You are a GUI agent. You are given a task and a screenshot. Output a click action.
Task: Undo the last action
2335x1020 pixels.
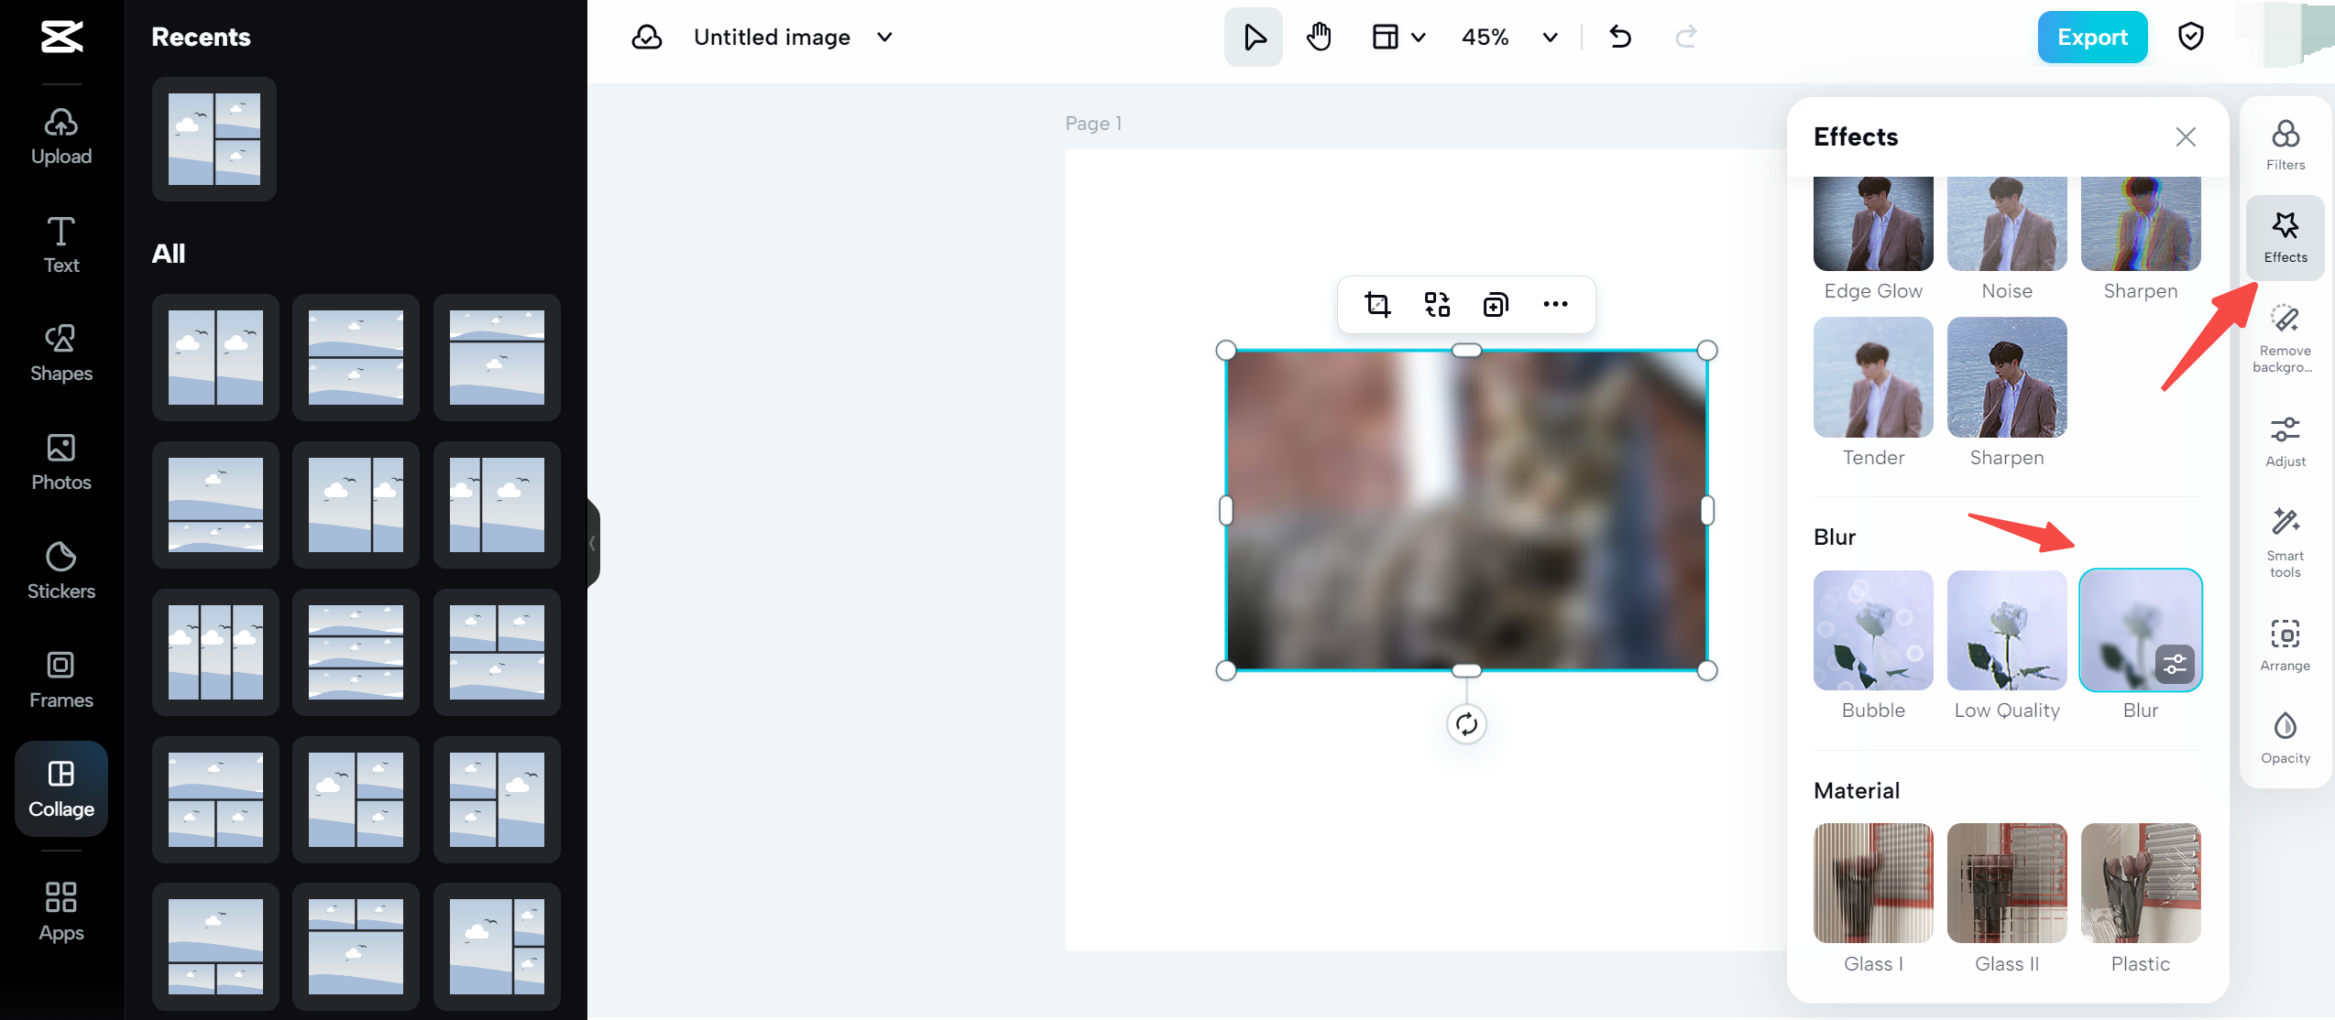[1620, 37]
